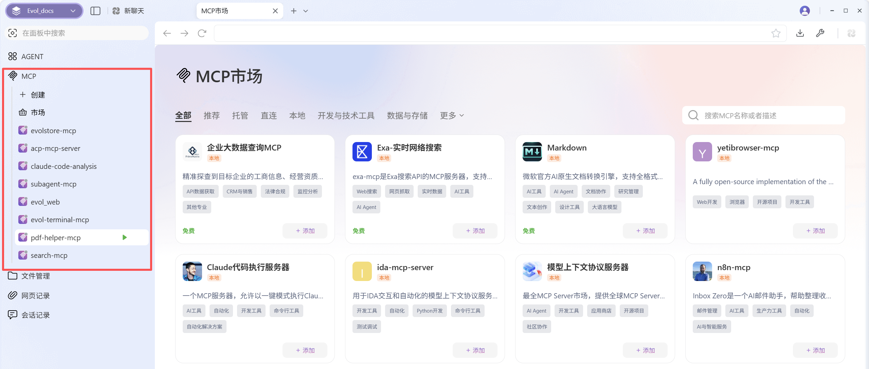Switch to the 推荐 tab

212,116
